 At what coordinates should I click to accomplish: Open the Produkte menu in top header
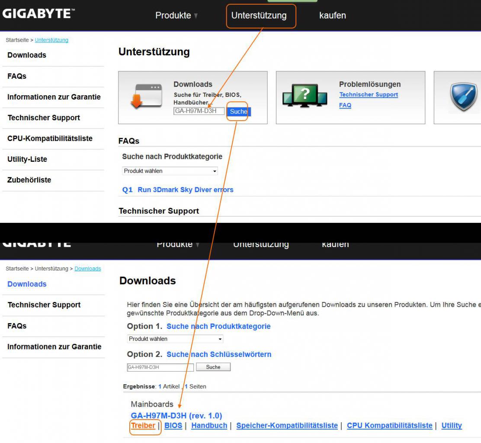tap(176, 15)
